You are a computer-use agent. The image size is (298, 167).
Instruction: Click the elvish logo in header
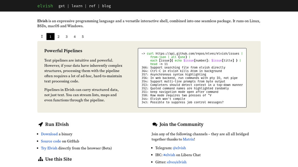tap(45, 6)
